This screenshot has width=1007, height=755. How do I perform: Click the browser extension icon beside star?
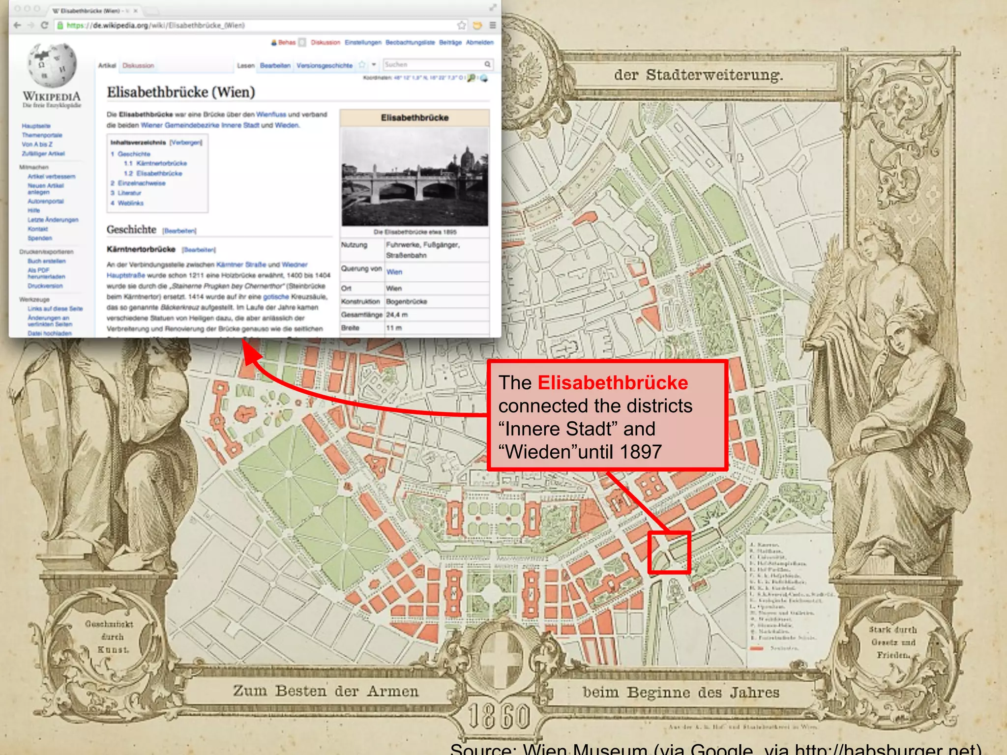tap(477, 25)
